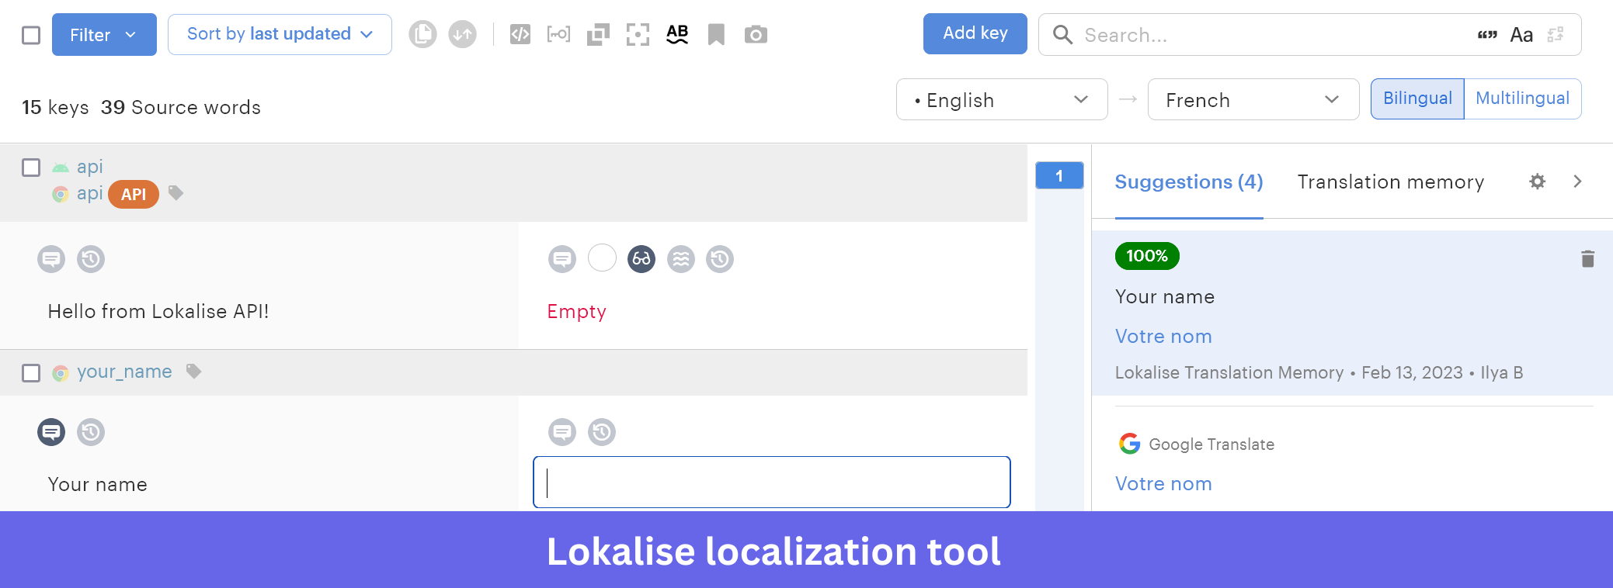This screenshot has width=1613, height=588.
Task: Toggle the placeholders bracket icon
Action: (558, 34)
